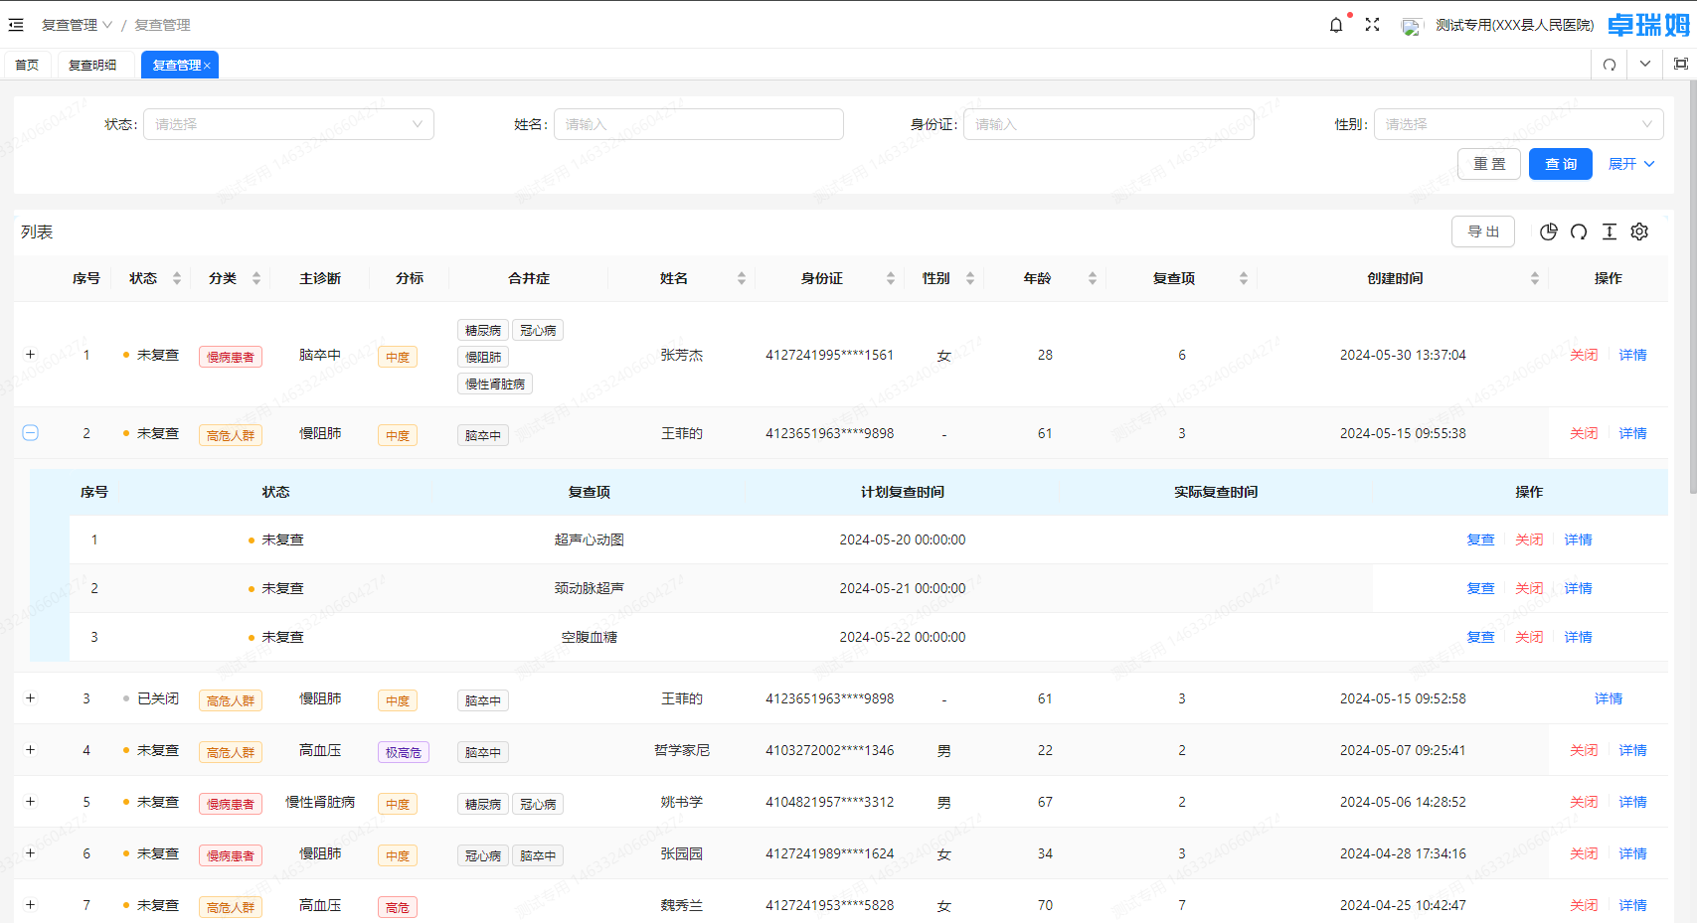The image size is (1697, 923).
Task: Change table row density
Action: click(x=1610, y=231)
